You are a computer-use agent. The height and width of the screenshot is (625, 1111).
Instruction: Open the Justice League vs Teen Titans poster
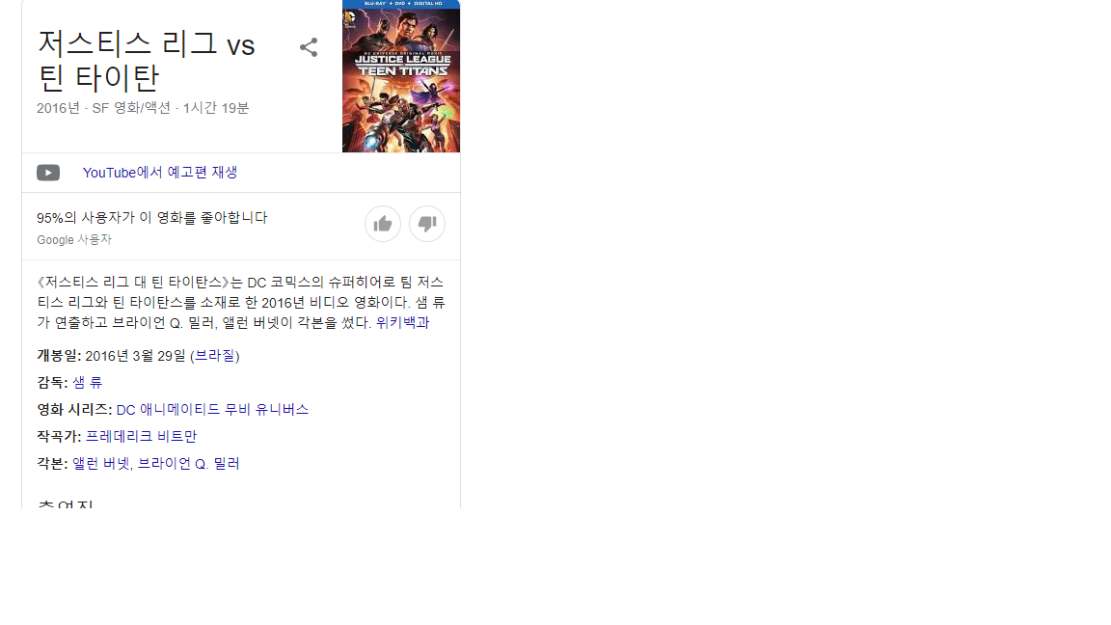tap(401, 76)
